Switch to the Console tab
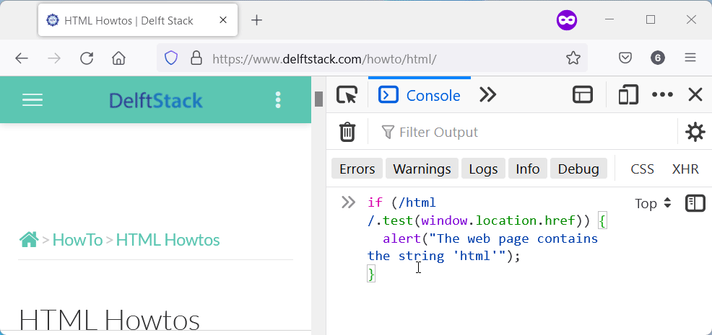The image size is (712, 335). [x=420, y=95]
